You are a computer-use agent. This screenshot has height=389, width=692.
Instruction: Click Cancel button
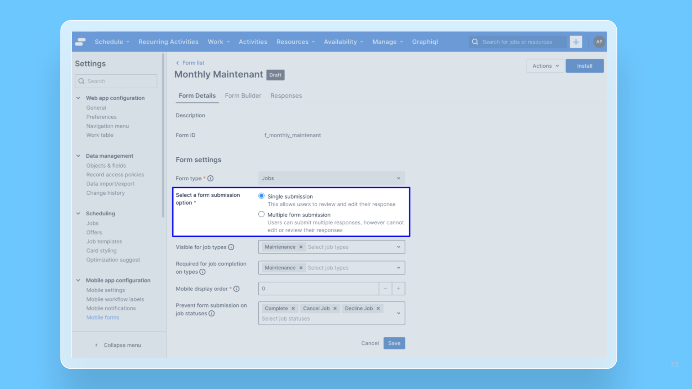click(370, 343)
